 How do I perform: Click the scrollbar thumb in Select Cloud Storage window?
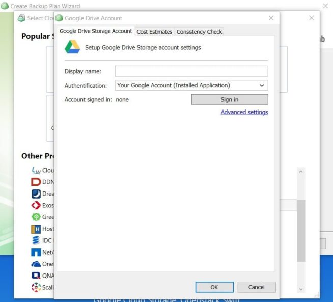[x=301, y=231]
